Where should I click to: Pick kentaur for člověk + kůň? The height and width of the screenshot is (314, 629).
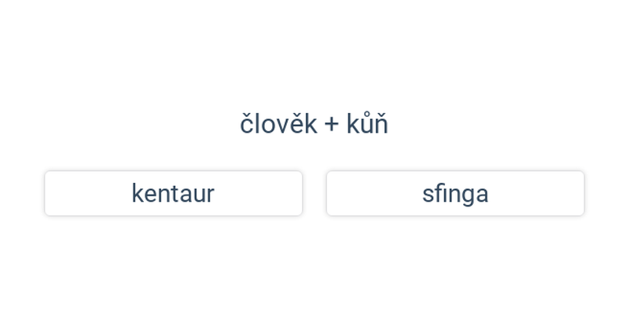(x=173, y=193)
